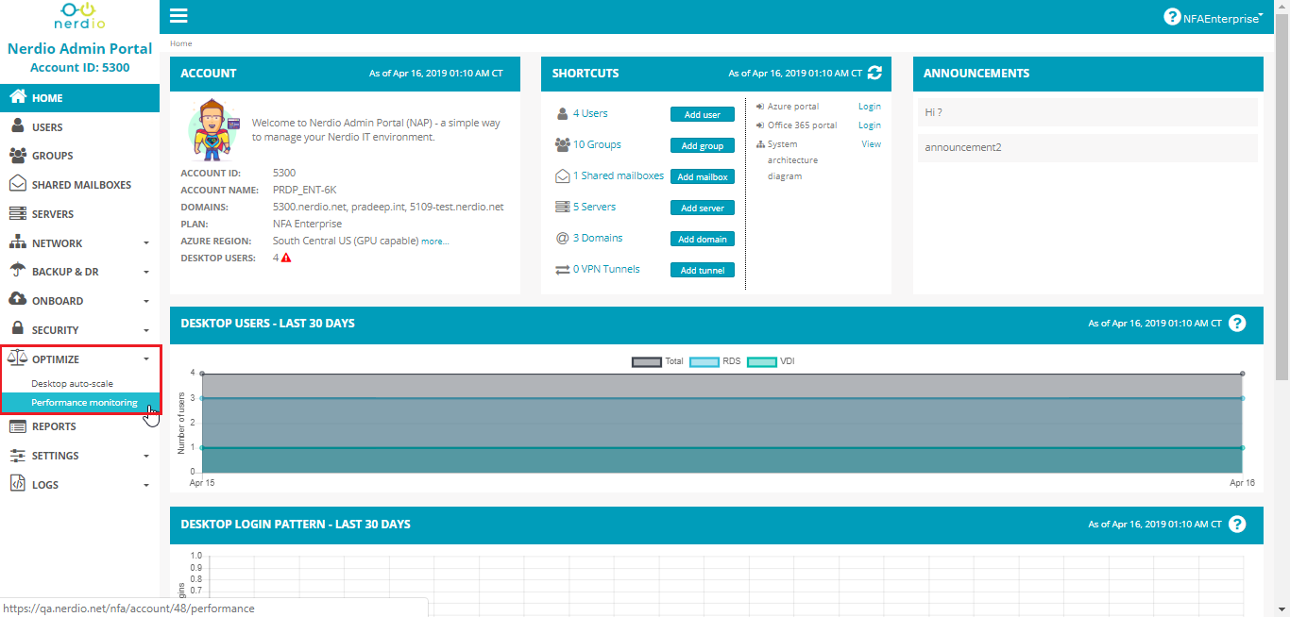Viewport: 1290px width, 617px height.
Task: Go to the Users menu item
Action: tap(79, 127)
